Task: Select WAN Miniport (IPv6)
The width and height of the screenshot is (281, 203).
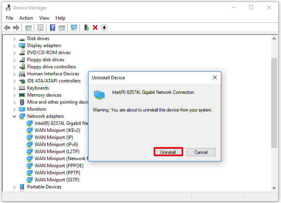Action: 56,144
